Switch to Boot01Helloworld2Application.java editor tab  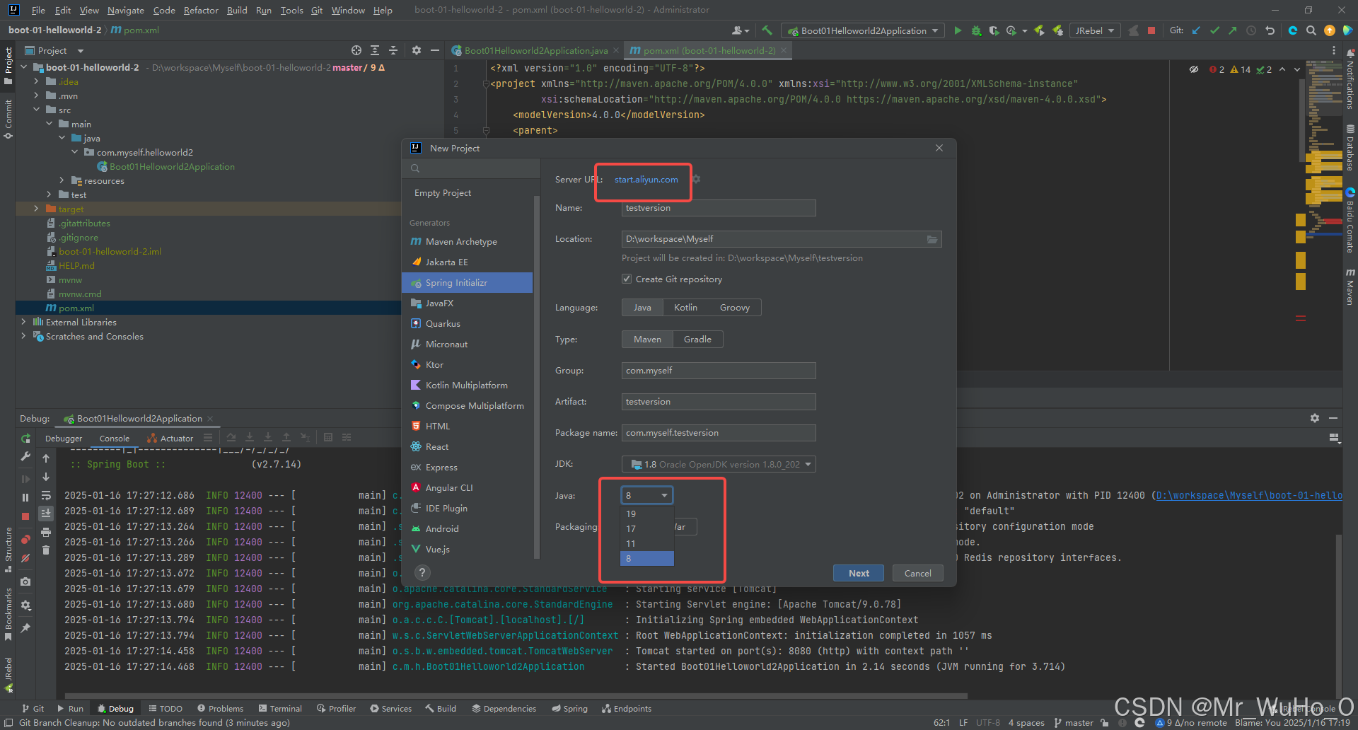coord(535,50)
